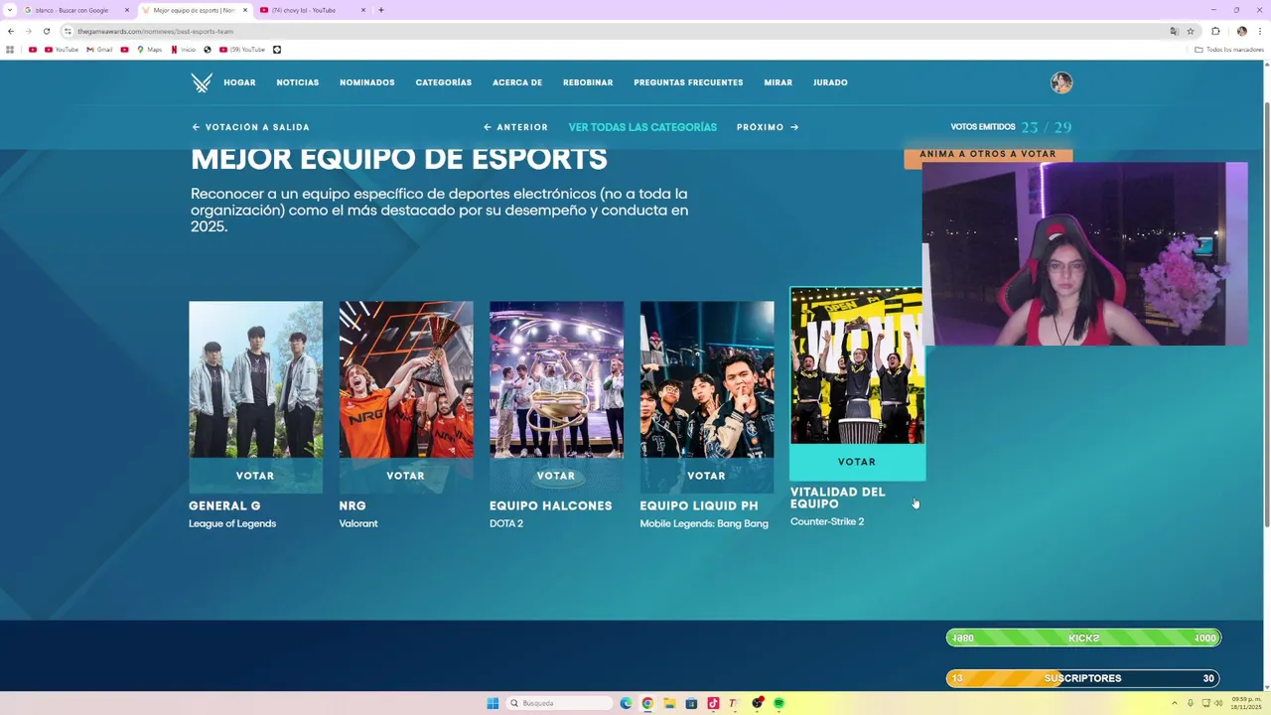
Task: Open the Netflix Inicio bookmark
Action: click(x=184, y=50)
